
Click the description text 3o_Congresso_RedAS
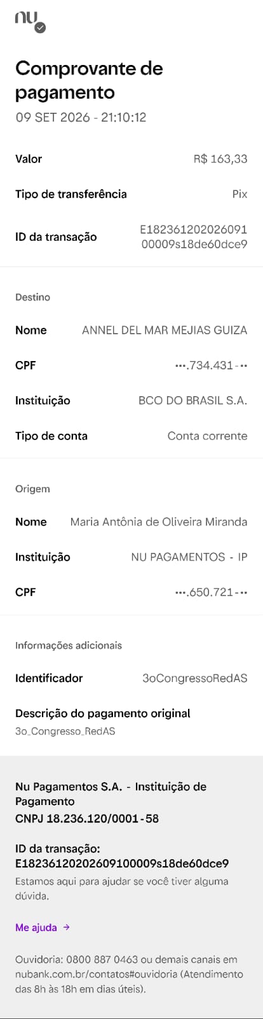pyautogui.click(x=65, y=732)
